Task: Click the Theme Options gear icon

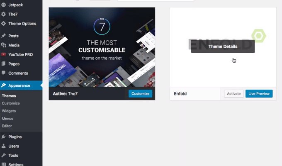Action: 3,24
